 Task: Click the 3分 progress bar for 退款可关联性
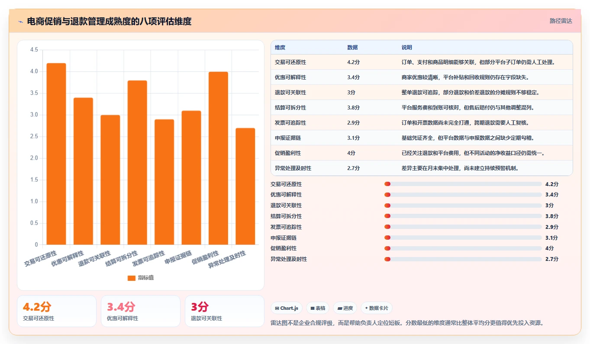(x=463, y=206)
